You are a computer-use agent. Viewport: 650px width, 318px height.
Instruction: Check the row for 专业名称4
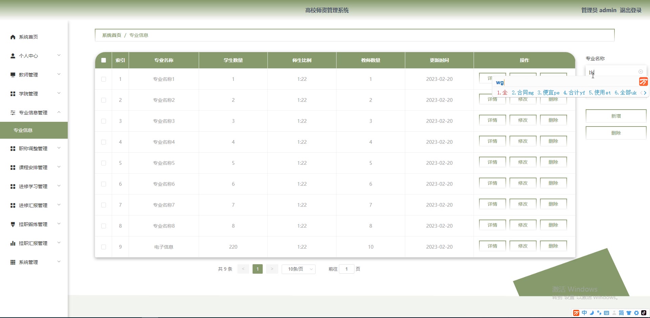click(104, 142)
